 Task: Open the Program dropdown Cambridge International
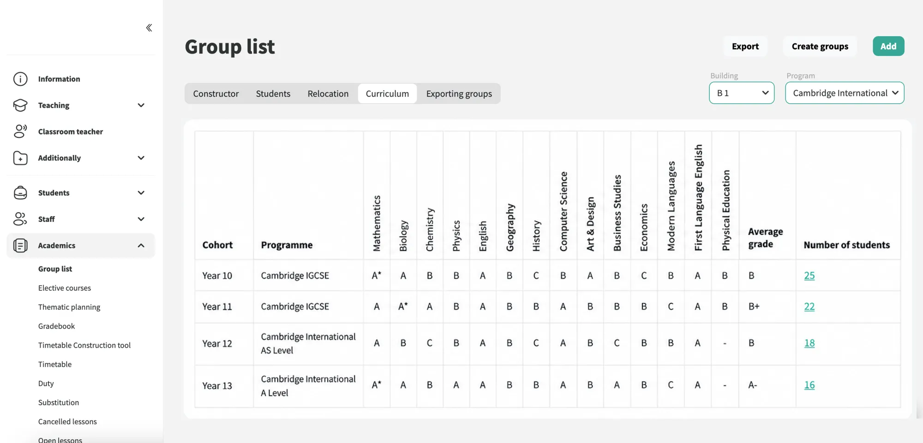click(845, 93)
